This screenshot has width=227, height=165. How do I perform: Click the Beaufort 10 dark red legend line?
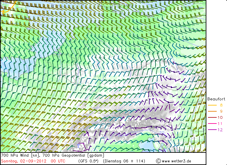[212, 117]
